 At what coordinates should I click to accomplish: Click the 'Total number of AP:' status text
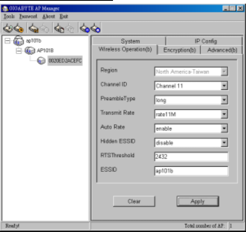pos(205,226)
